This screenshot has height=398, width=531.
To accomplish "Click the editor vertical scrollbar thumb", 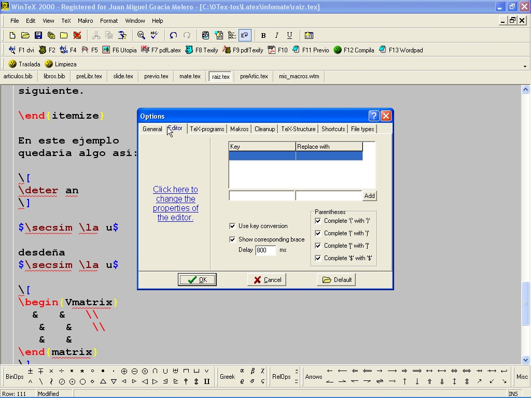I will coord(526,303).
